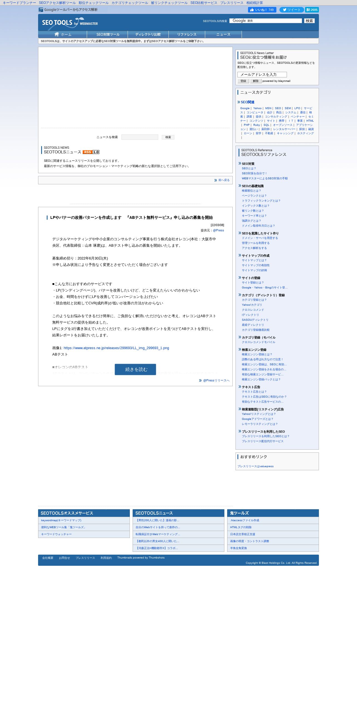Open the SEO対策ツール tab
Screen dimensions: 357x715
coord(108,34)
